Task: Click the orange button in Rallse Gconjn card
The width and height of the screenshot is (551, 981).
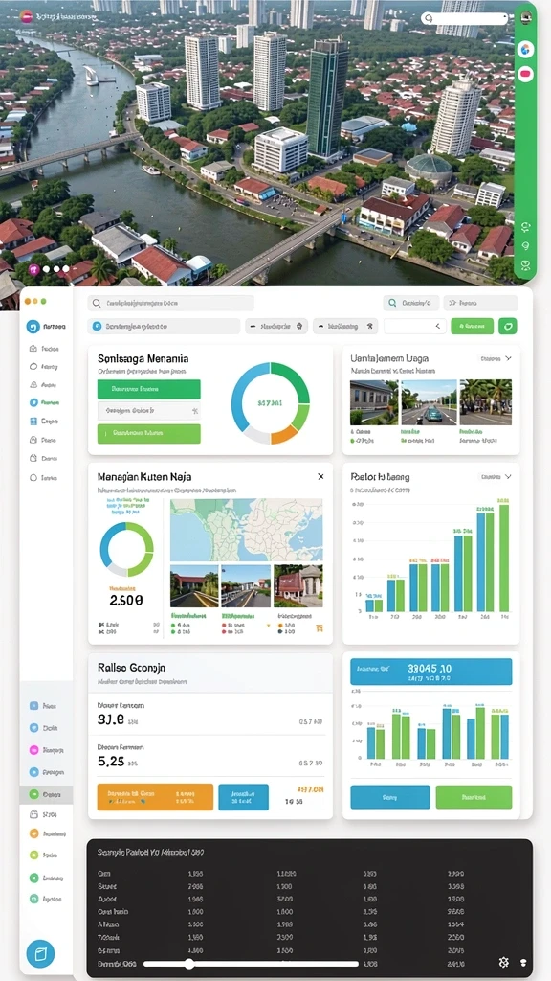Action: click(x=155, y=797)
